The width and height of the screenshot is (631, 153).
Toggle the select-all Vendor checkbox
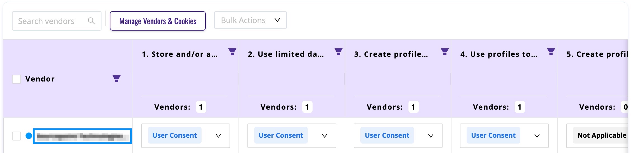pyautogui.click(x=16, y=79)
